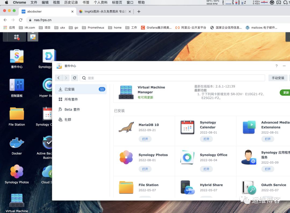The width and height of the screenshot is (290, 213).
Task: Click the Package Center 搜索 field
Action: pyautogui.click(x=172, y=78)
